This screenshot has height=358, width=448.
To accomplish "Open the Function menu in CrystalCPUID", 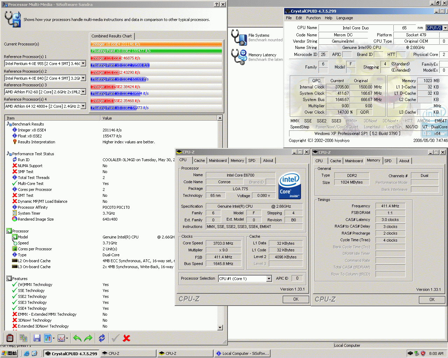I will point(313,18).
